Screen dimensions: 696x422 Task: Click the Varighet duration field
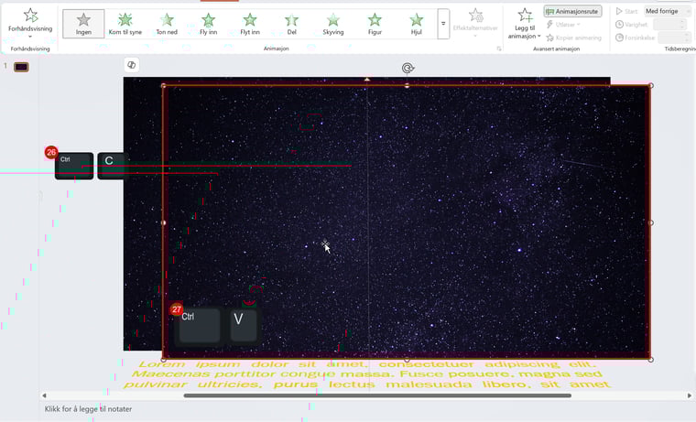tap(671, 25)
